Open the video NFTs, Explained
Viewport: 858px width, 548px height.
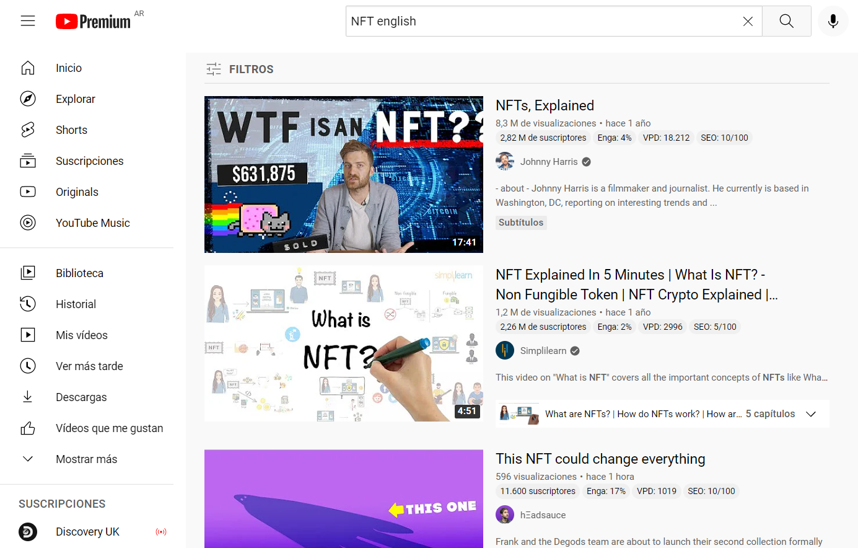545,105
